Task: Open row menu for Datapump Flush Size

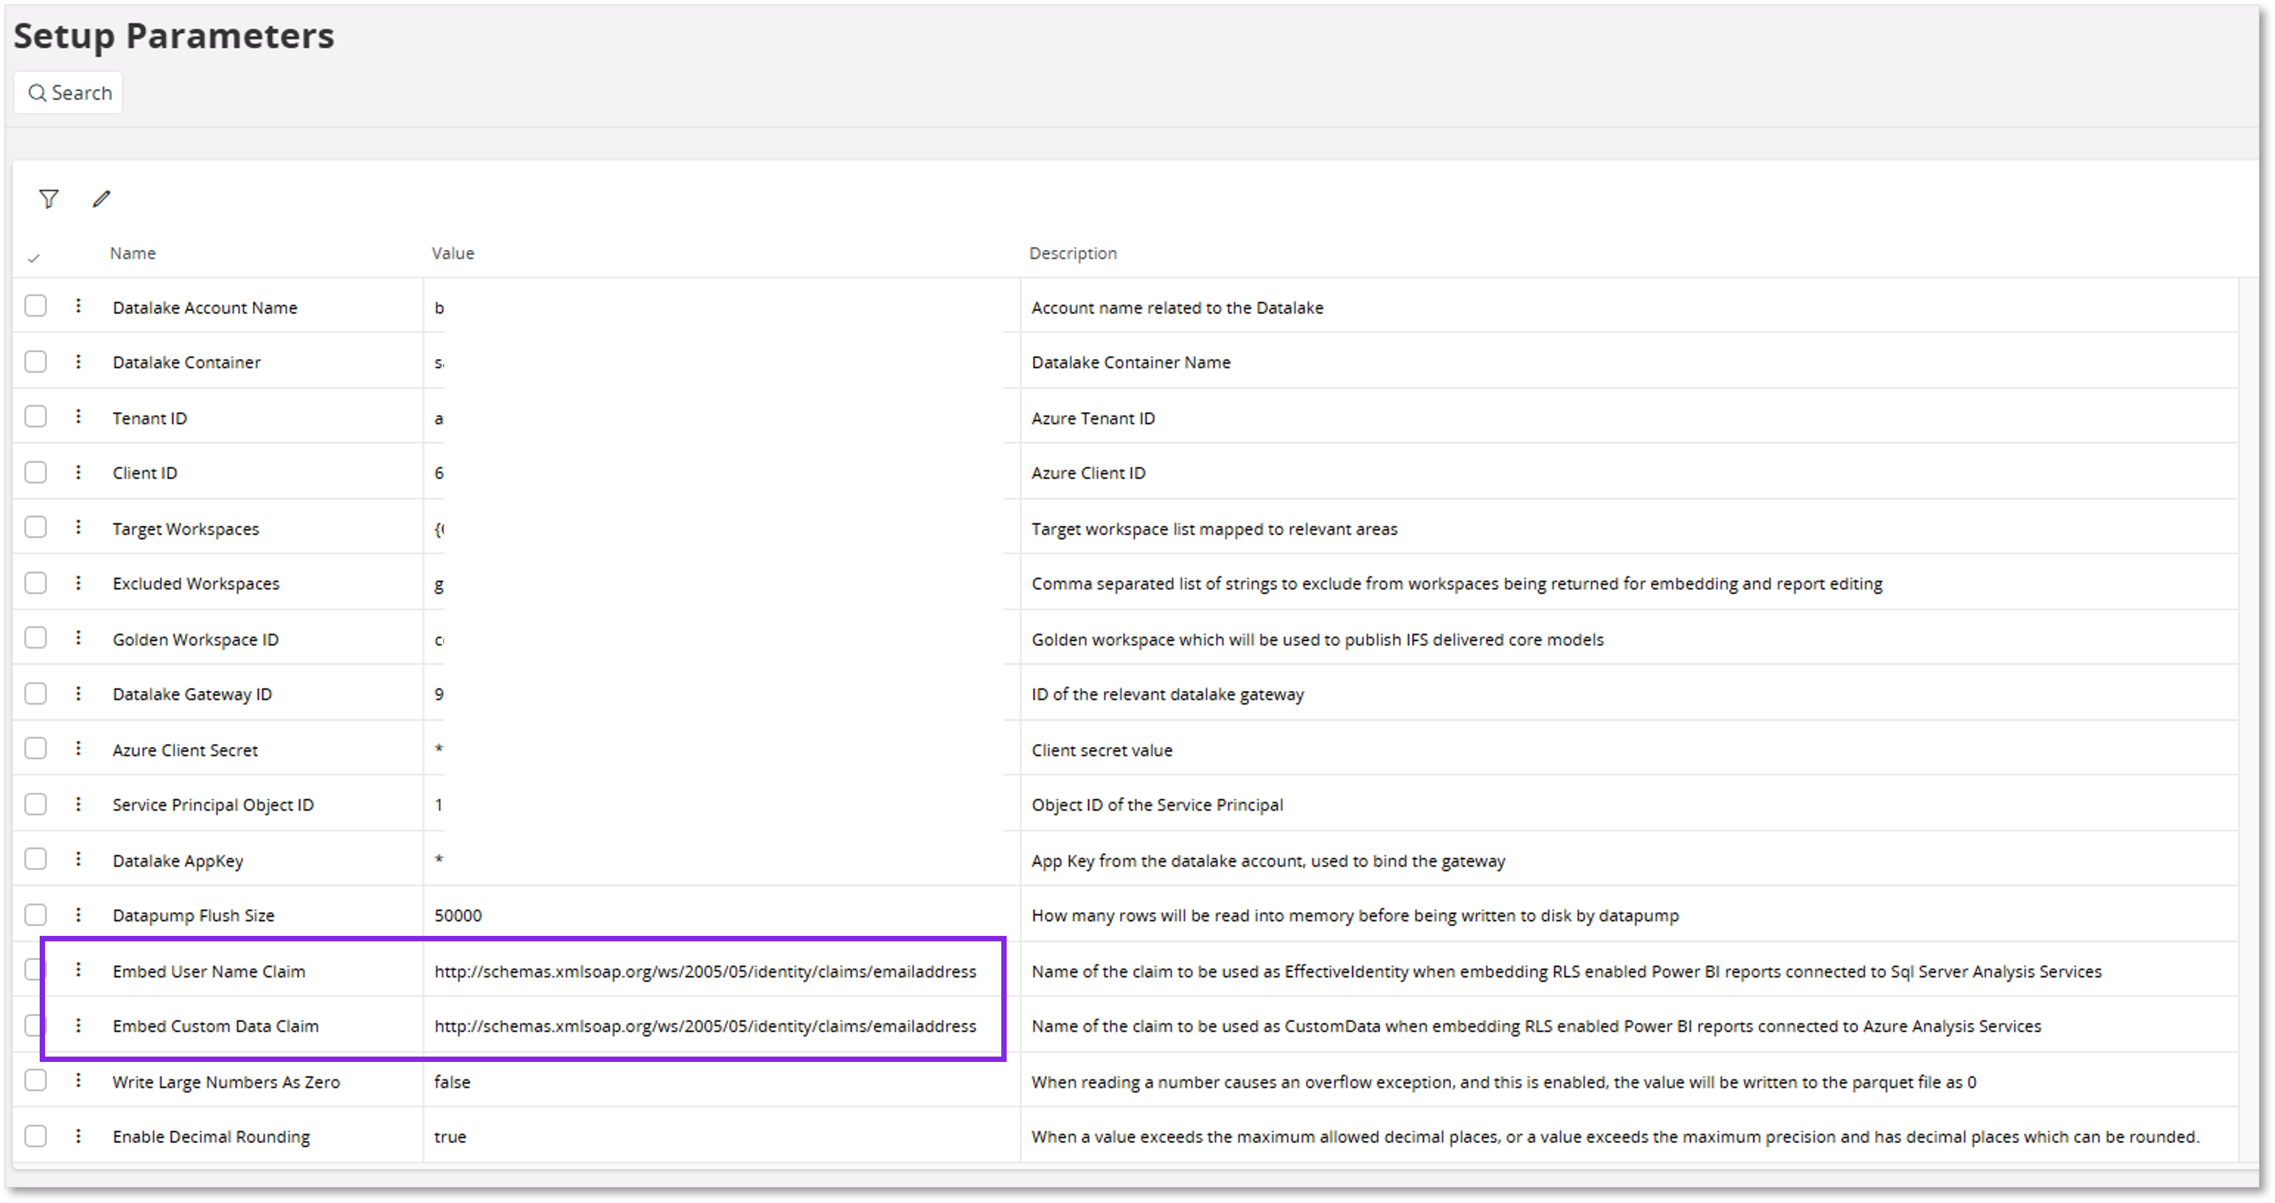Action: (79, 914)
